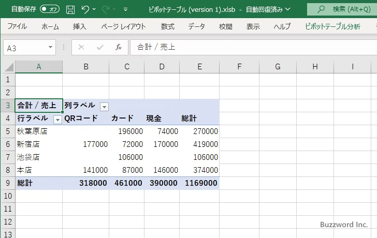
Task: Click the QRコード column heading cell
Action: click(x=86, y=118)
